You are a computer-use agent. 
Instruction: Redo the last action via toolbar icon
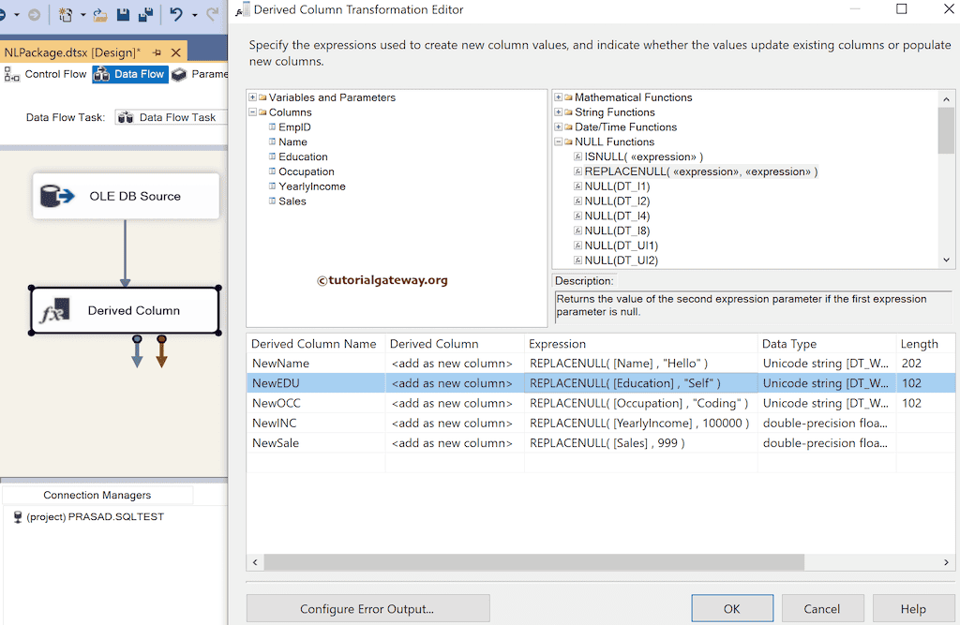(x=214, y=13)
